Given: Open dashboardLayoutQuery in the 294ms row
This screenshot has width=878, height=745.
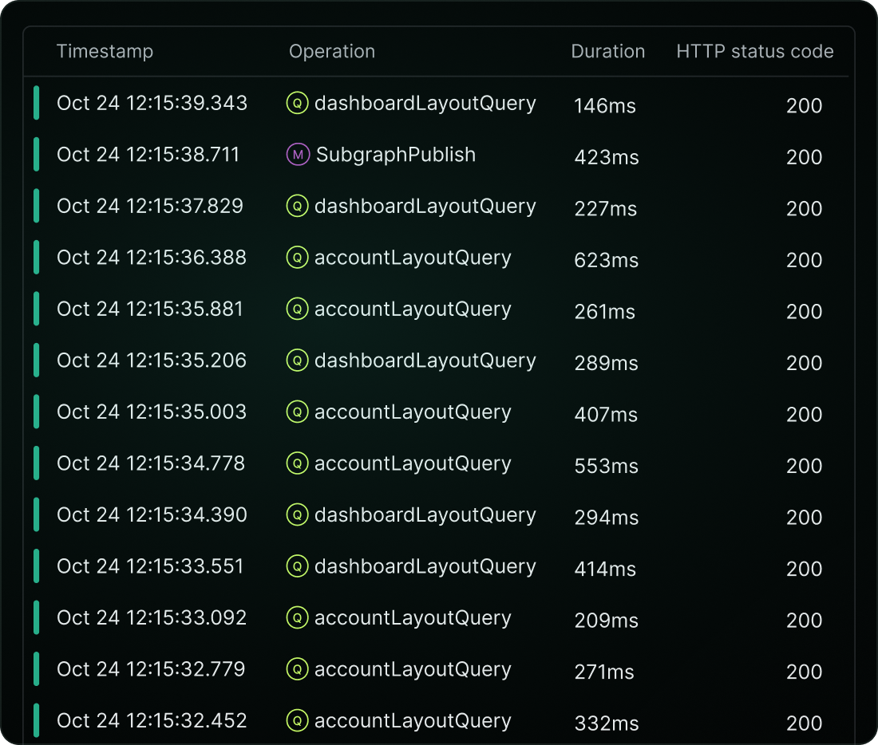Looking at the screenshot, I should [x=425, y=515].
